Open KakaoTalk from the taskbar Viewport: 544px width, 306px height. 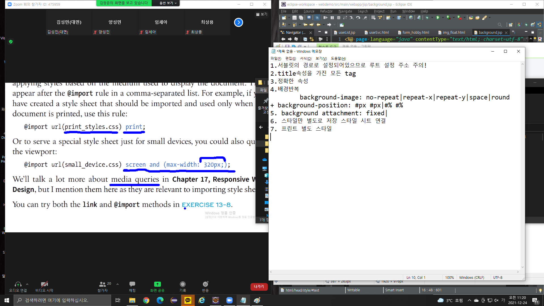(x=188, y=300)
